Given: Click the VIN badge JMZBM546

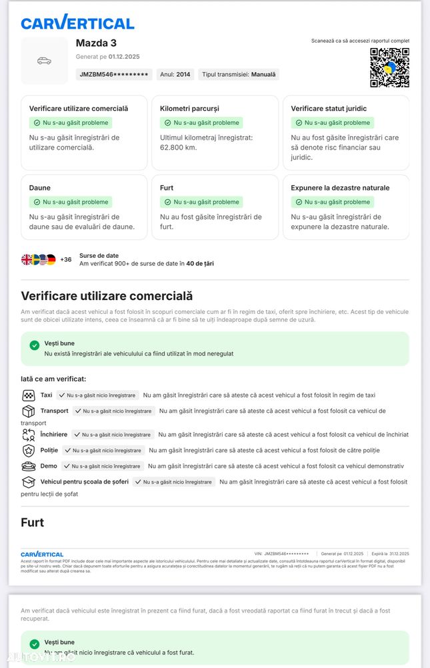Looking at the screenshot, I should tap(113, 75).
